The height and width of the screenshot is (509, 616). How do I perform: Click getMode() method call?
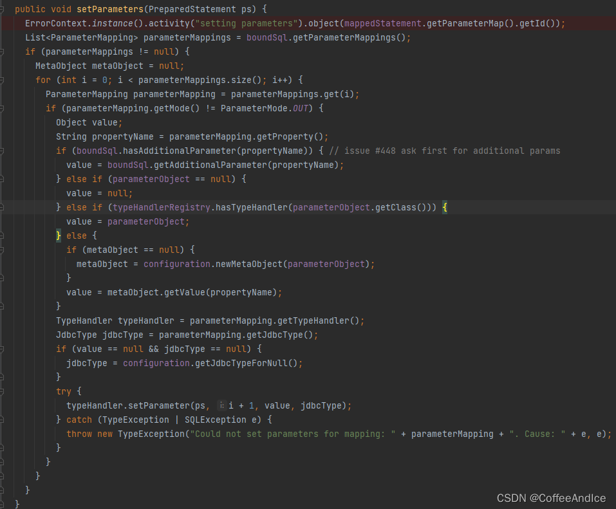(x=176, y=108)
